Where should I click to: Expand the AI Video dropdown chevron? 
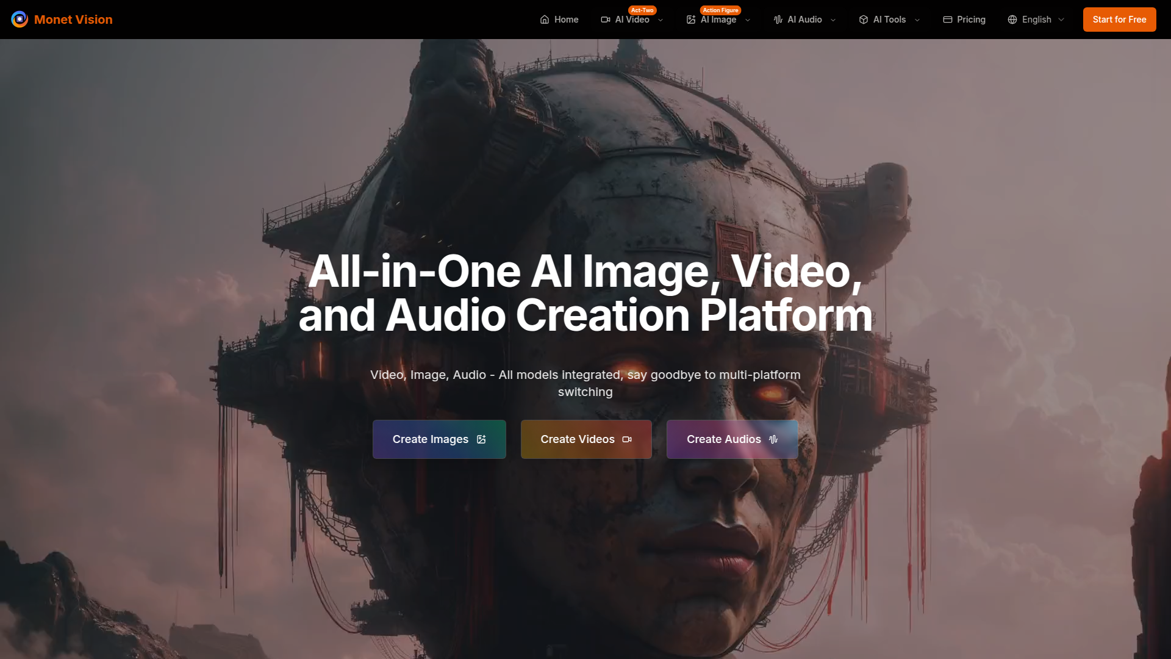661,20
